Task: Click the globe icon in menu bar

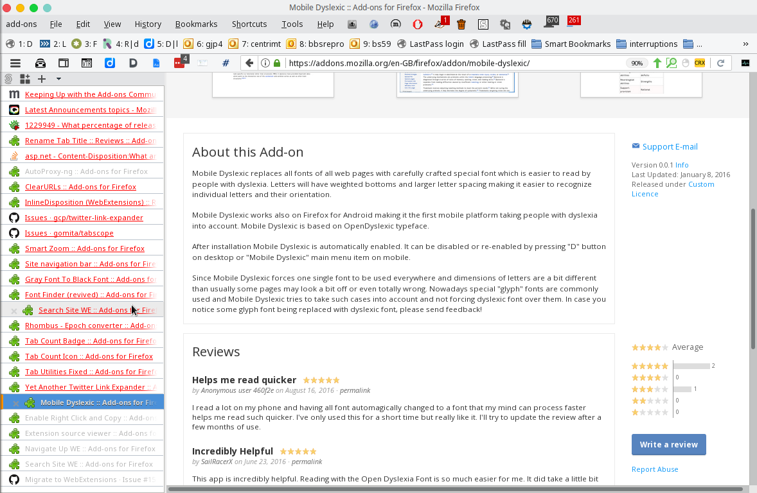Action: (x=373, y=24)
